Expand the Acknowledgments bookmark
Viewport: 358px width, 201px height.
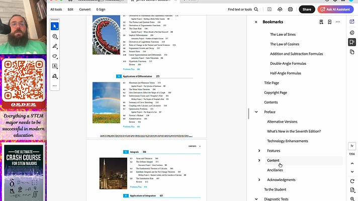point(259,180)
